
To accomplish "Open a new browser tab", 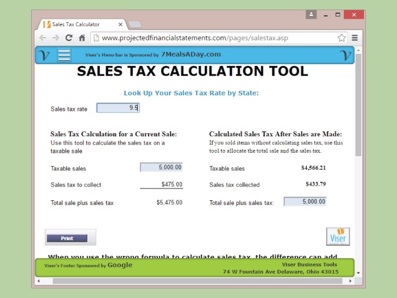I will click(x=135, y=24).
